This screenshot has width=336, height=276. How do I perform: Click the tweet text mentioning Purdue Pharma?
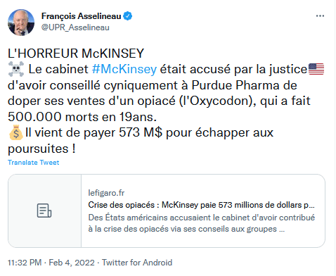(x=153, y=85)
